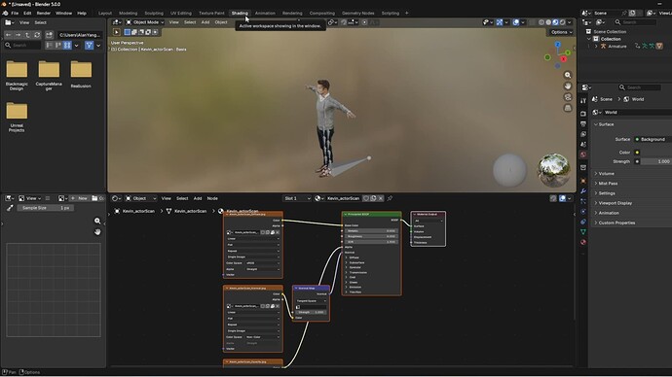
Task: Open the View Layer properties tab
Action: [x=583, y=134]
